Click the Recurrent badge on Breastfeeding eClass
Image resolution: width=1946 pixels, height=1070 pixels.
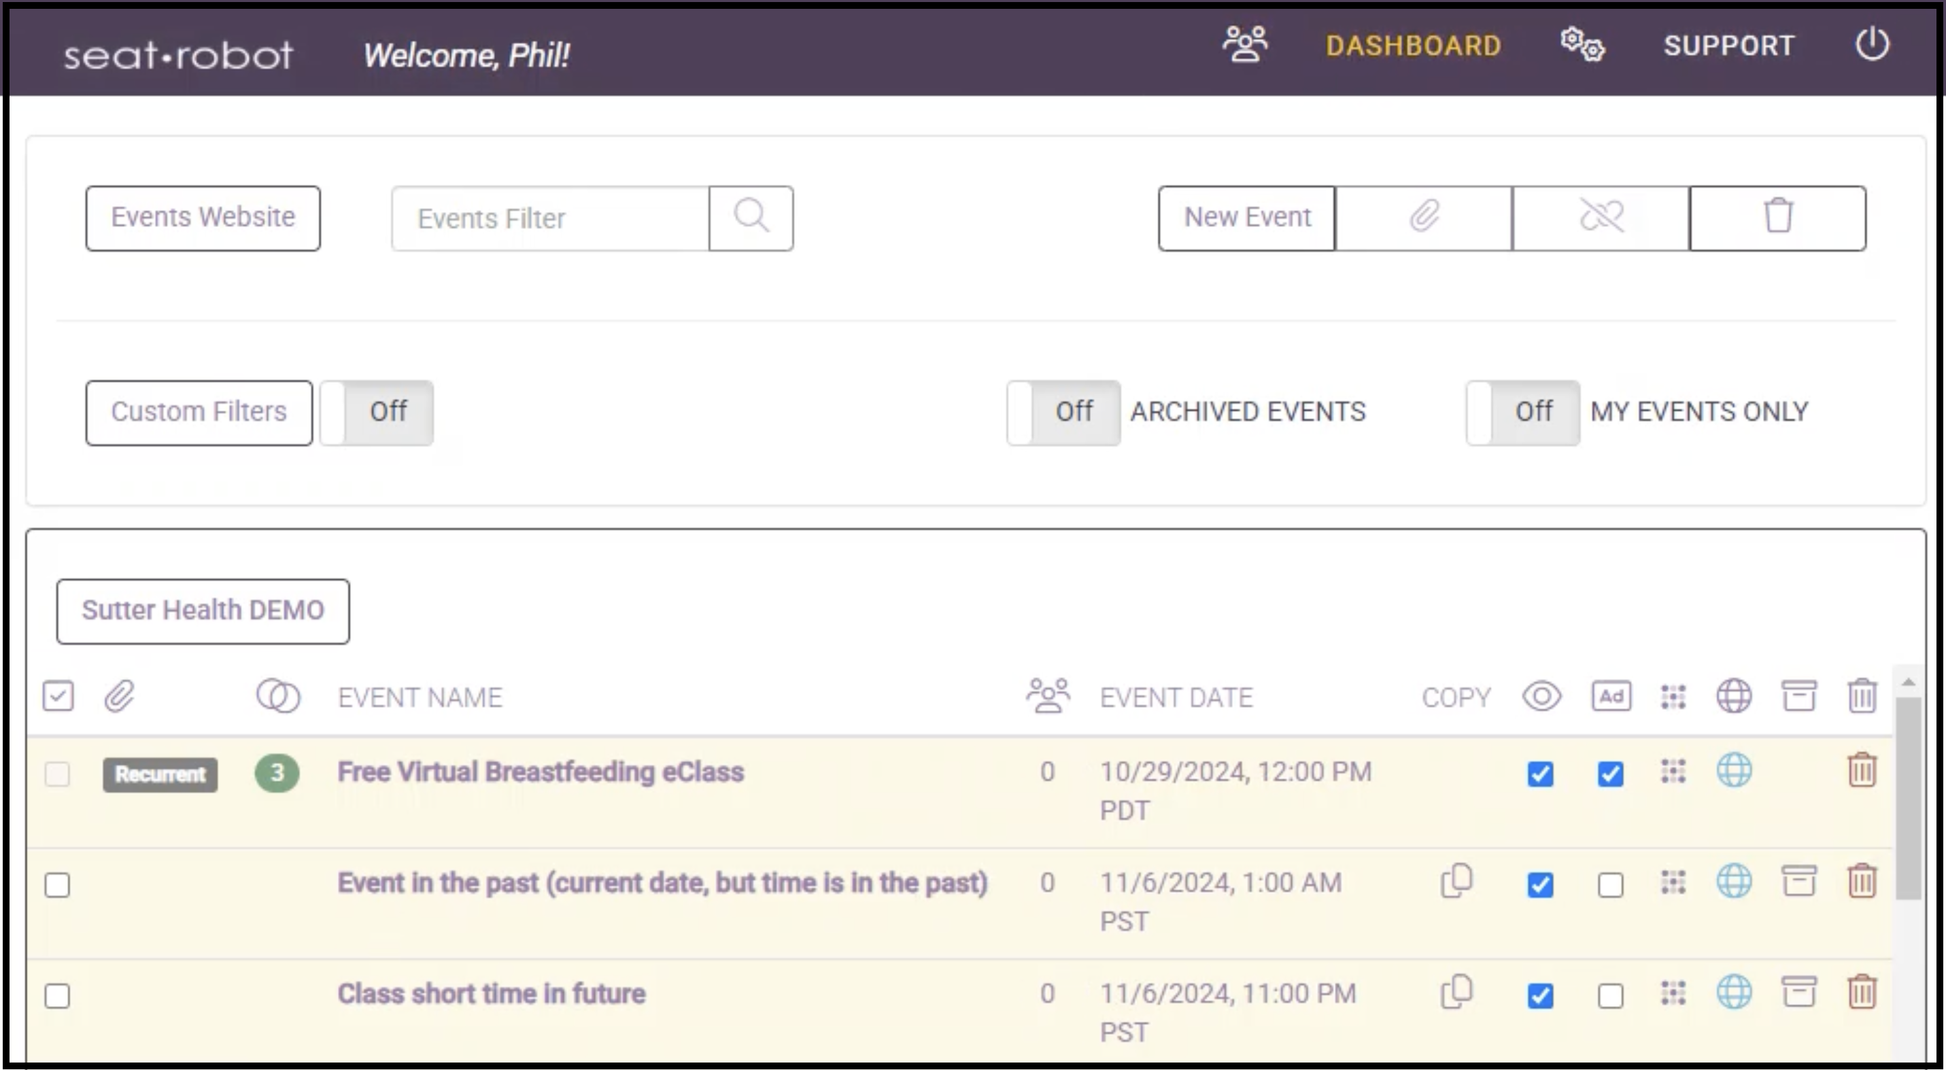(160, 775)
